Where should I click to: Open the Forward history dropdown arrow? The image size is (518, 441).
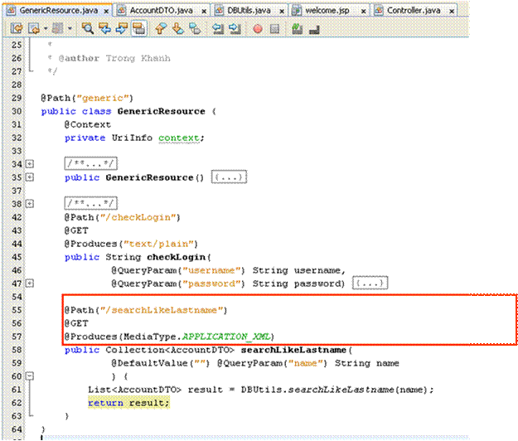(x=70, y=29)
